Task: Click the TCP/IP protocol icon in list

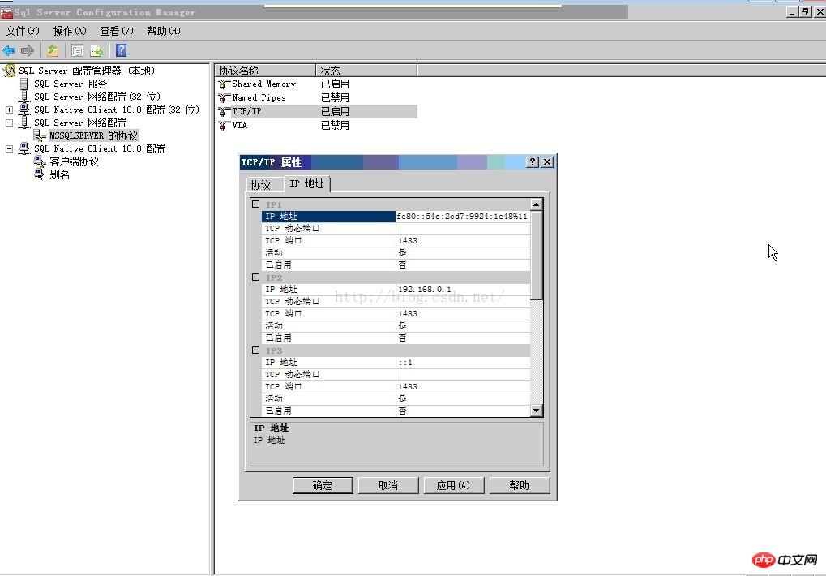Action: tap(224, 111)
